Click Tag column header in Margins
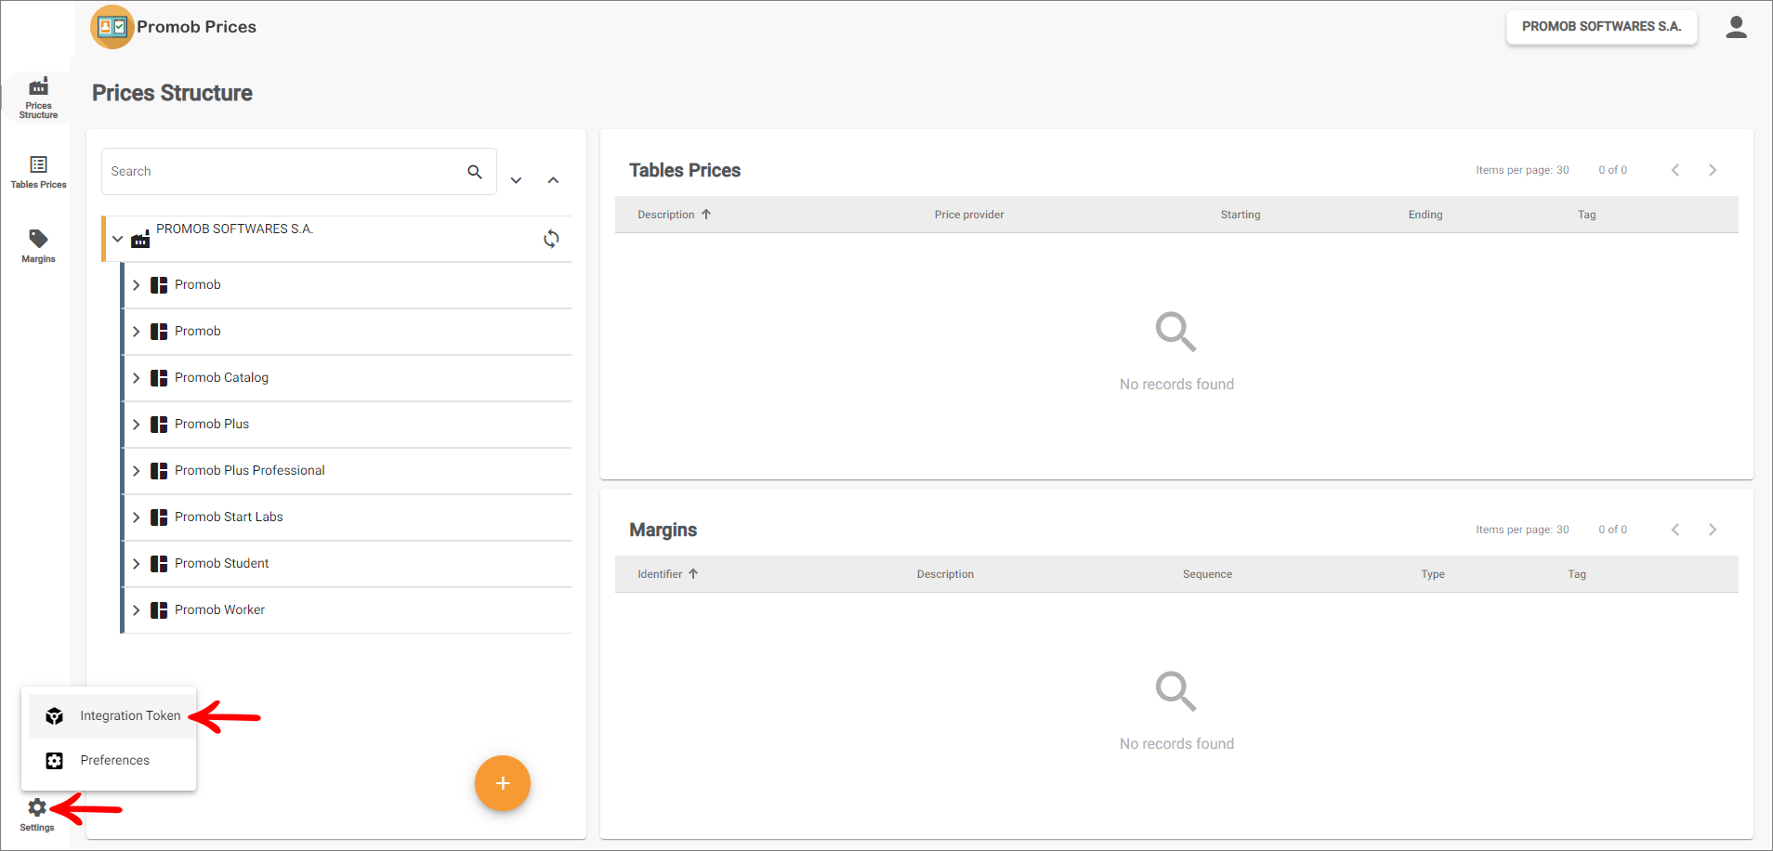Image resolution: width=1773 pixels, height=851 pixels. click(x=1577, y=574)
